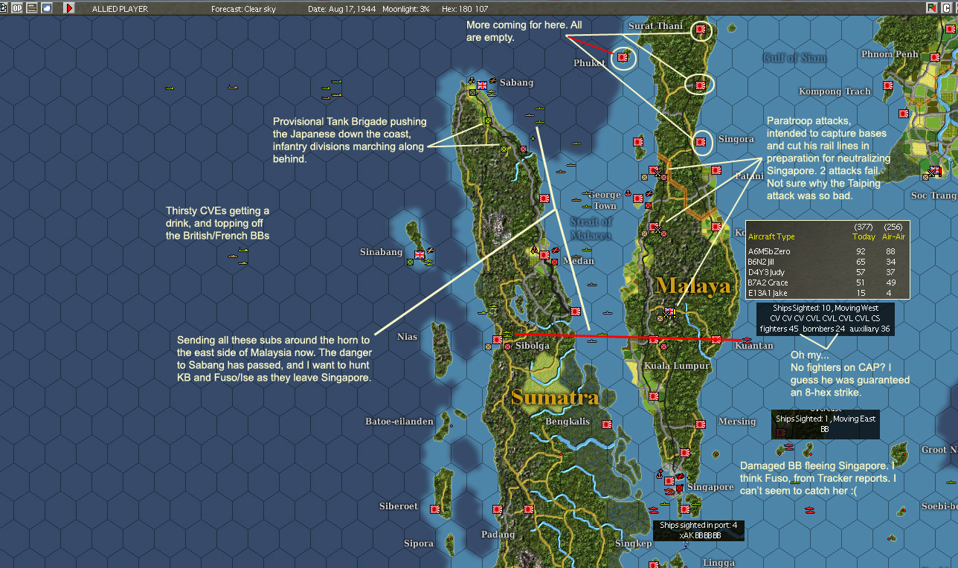This screenshot has width=958, height=568.
Task: Click the green flag objectives icon at top right
Action: (x=932, y=7)
